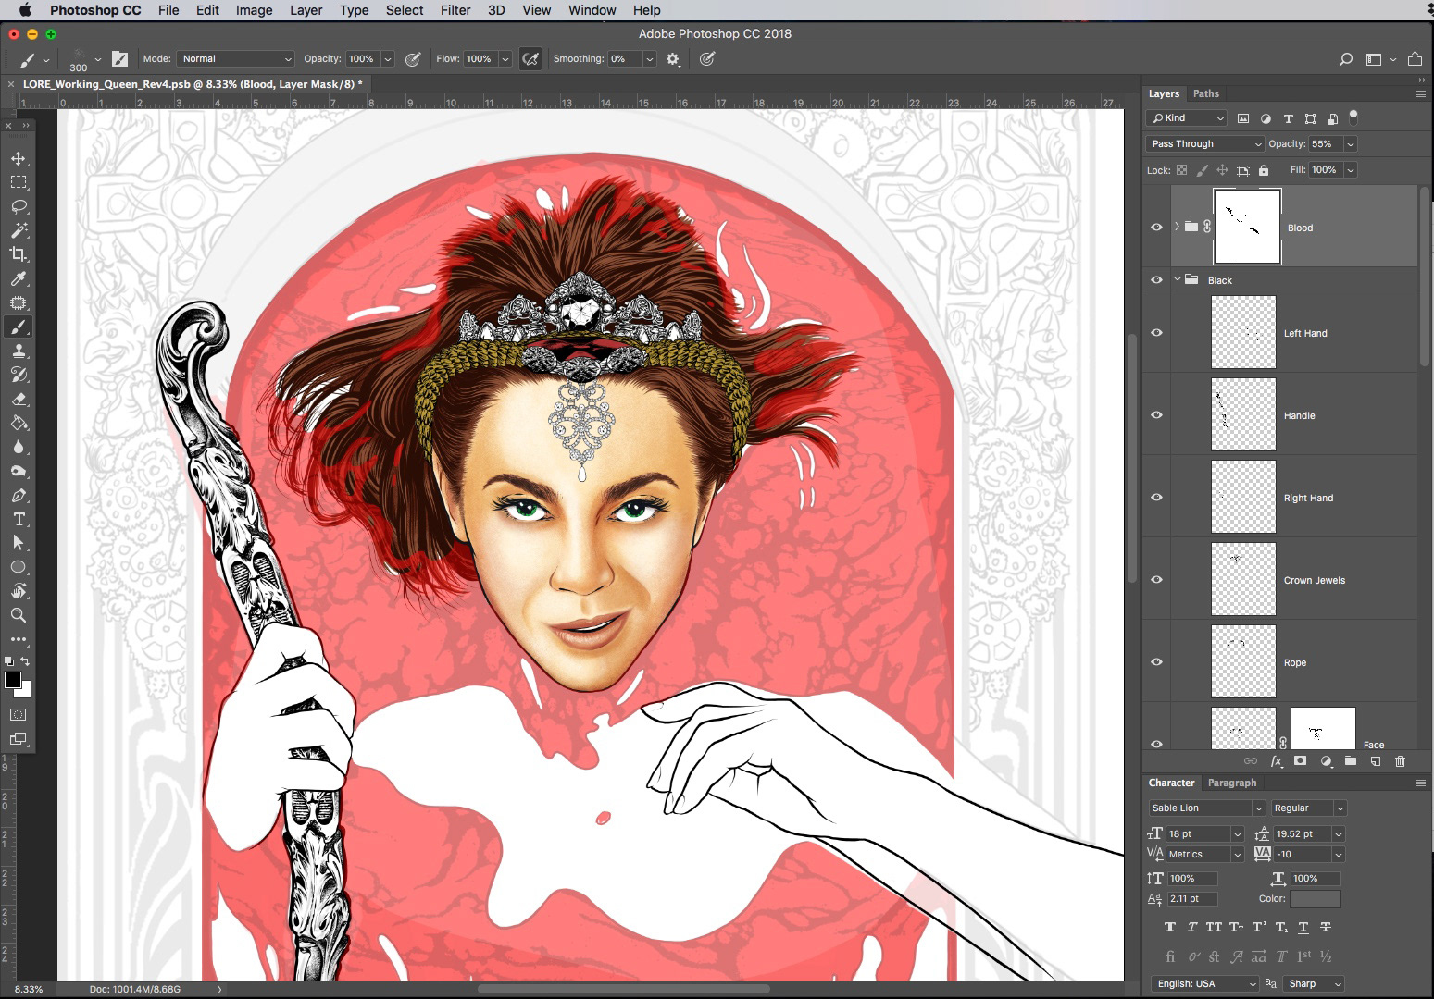
Task: Open the Layer menu
Action: coord(306,10)
